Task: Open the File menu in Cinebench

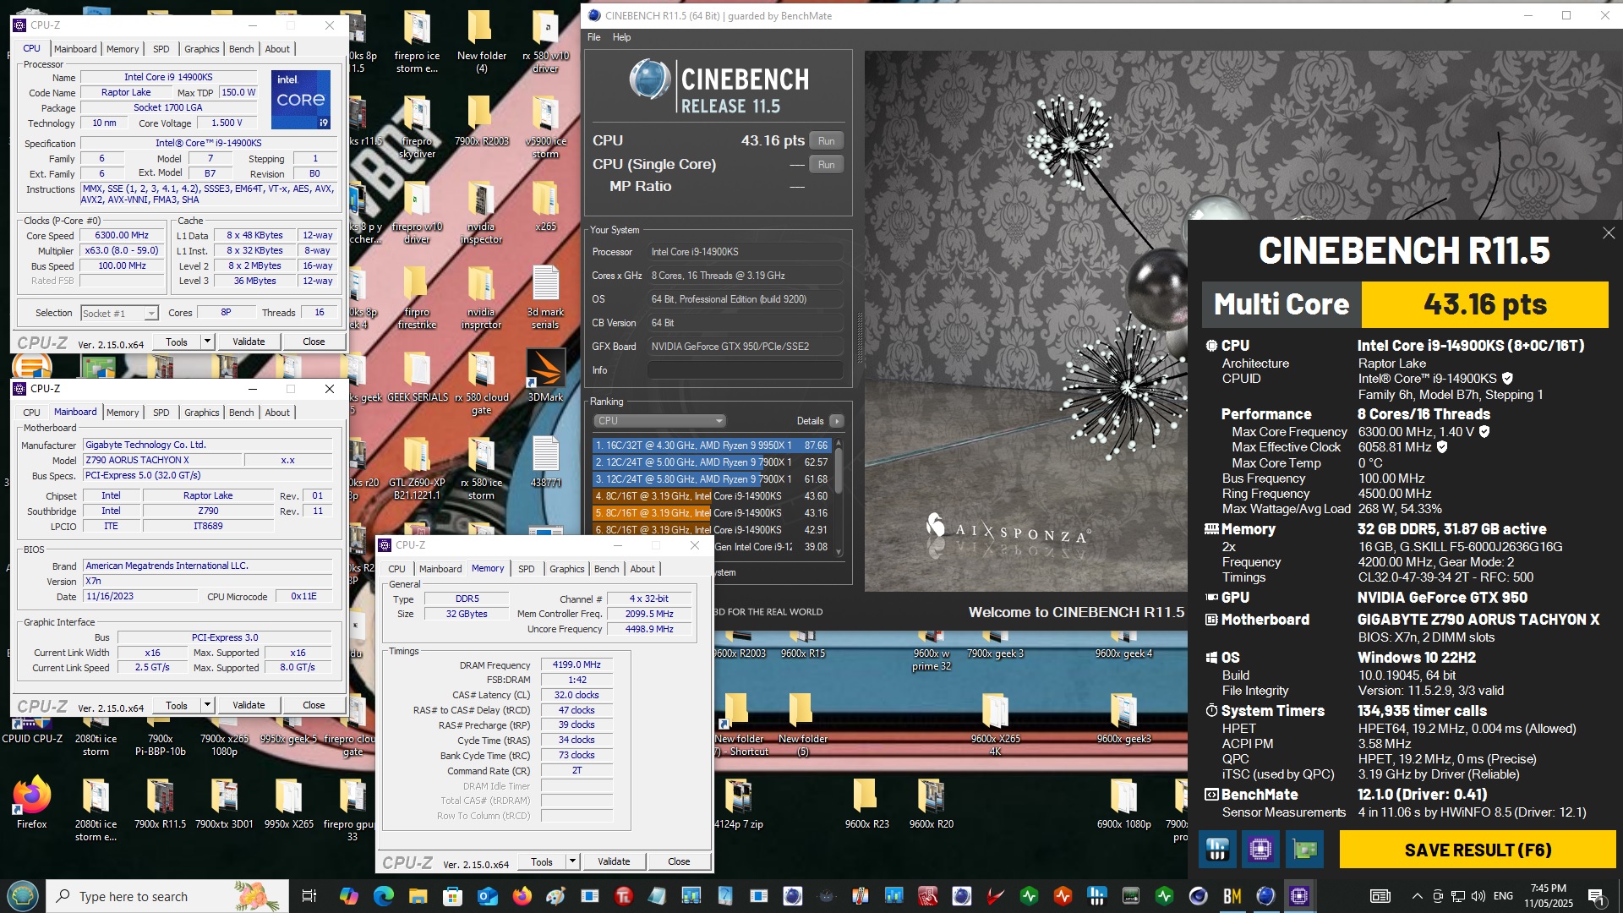Action: tap(594, 37)
